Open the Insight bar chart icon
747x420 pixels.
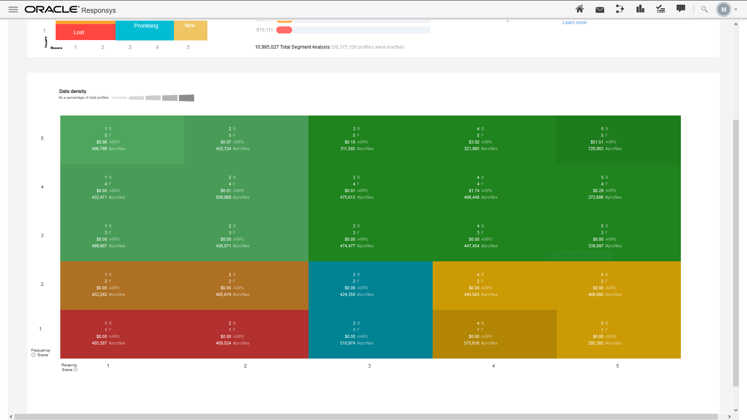[640, 9]
